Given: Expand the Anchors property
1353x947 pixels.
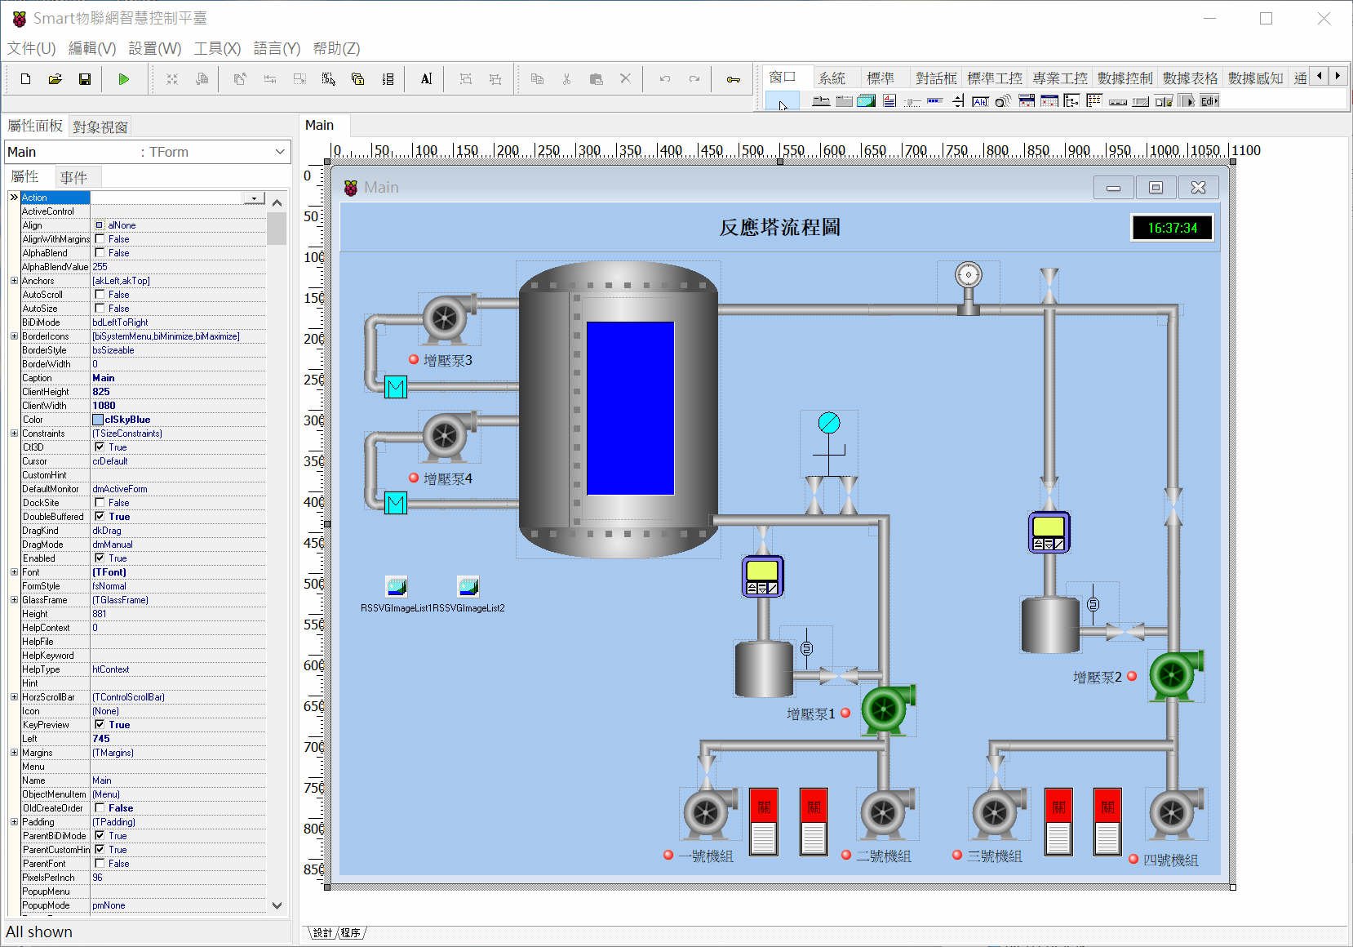Looking at the screenshot, I should coord(14,281).
